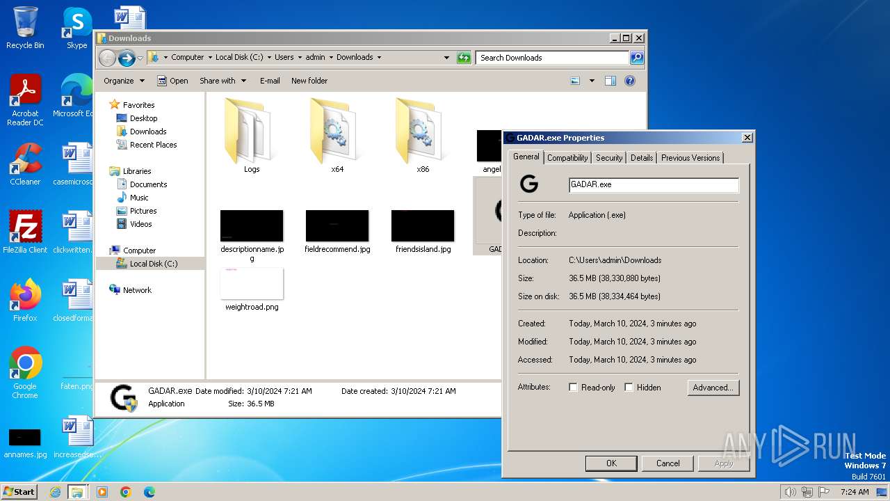Open Acrobat Reader DC desktop shortcut
Viewport: 890px width, 501px height.
25,101
